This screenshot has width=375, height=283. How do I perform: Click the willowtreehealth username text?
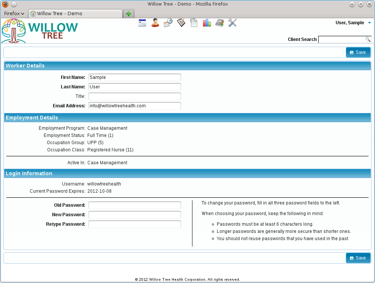104,184
